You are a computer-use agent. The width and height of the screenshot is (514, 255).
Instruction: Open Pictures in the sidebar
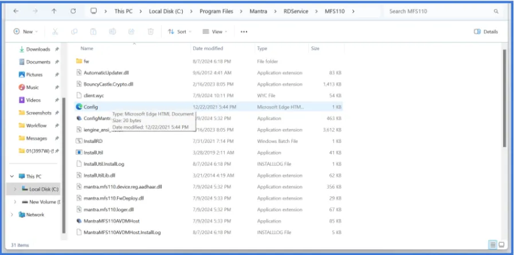[34, 74]
